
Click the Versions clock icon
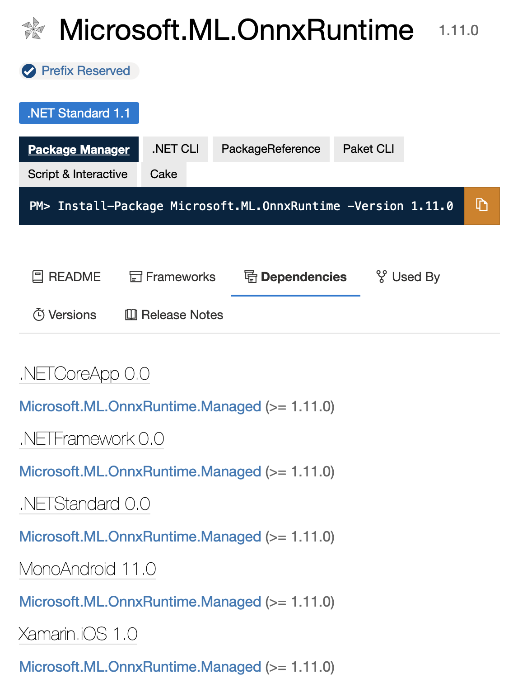point(39,314)
